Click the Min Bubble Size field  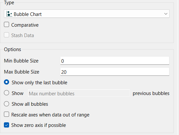(115, 61)
